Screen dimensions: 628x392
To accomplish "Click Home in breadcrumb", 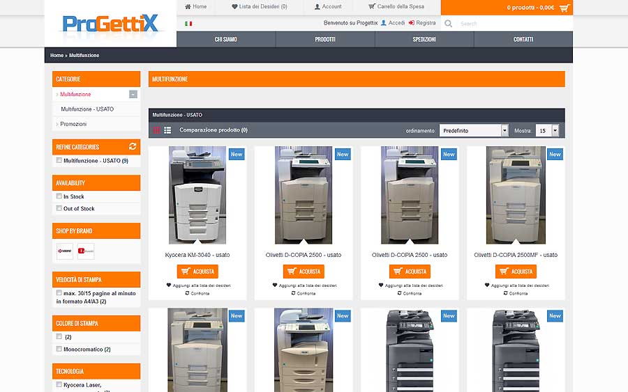I will click(57, 55).
